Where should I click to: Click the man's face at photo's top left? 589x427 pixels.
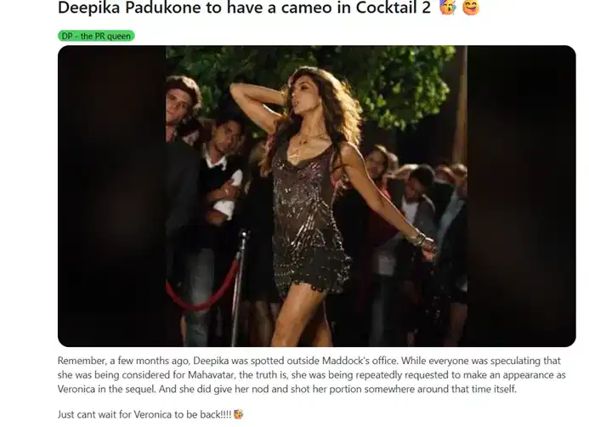pyautogui.click(x=178, y=102)
